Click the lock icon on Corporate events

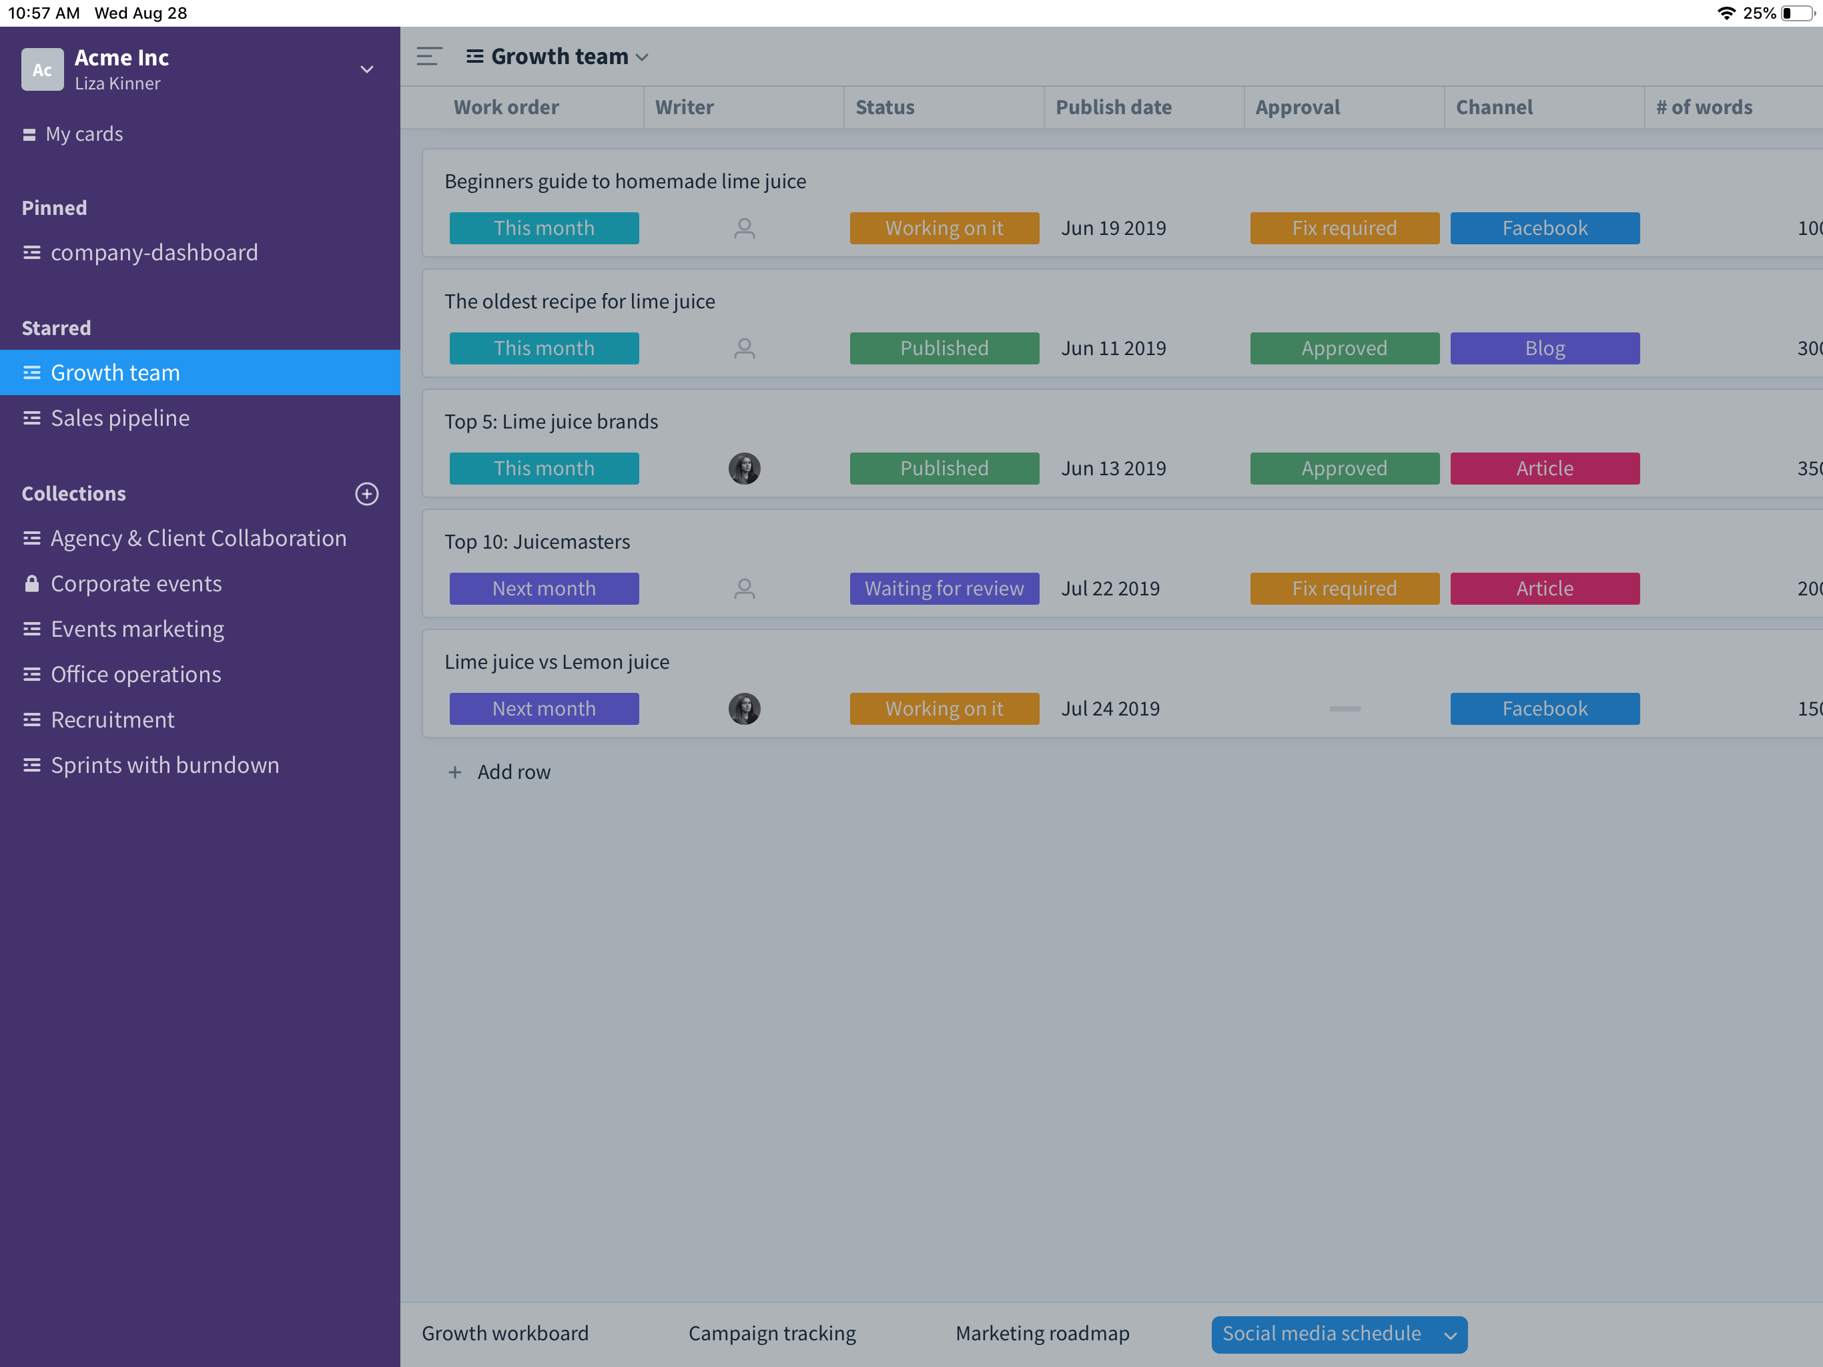click(32, 583)
